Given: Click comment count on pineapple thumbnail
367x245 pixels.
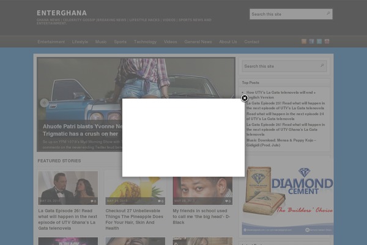Looking at the screenshot, I should (x=161, y=201).
